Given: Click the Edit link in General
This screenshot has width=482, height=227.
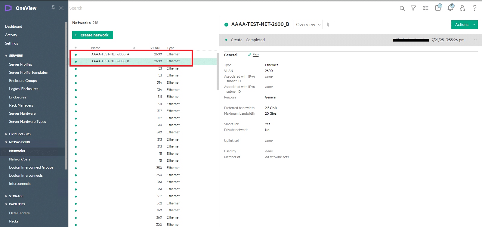Looking at the screenshot, I should (255, 55).
